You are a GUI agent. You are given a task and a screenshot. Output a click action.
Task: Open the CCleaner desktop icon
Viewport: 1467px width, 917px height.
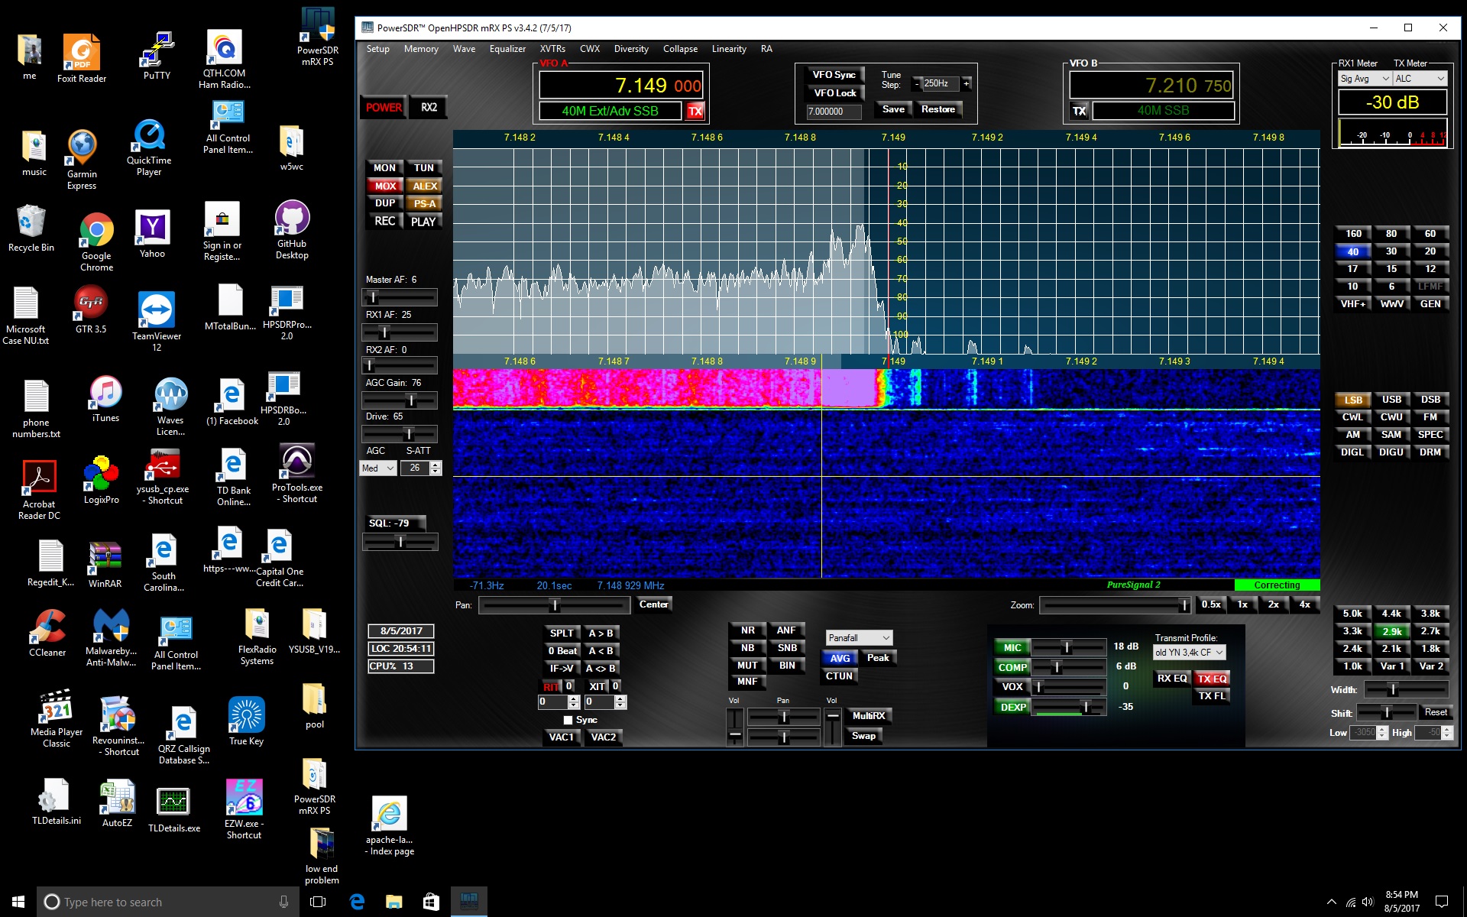click(x=47, y=633)
